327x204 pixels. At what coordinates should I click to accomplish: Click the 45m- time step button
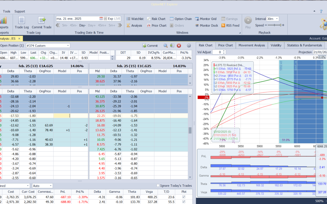click(x=73, y=25)
